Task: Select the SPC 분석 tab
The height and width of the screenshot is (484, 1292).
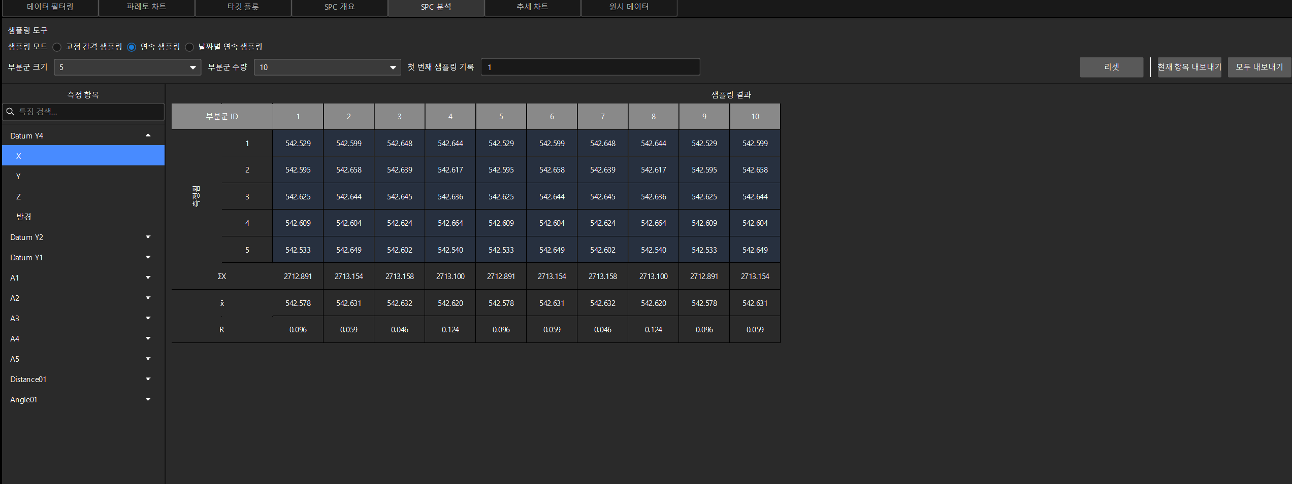Action: click(x=436, y=7)
